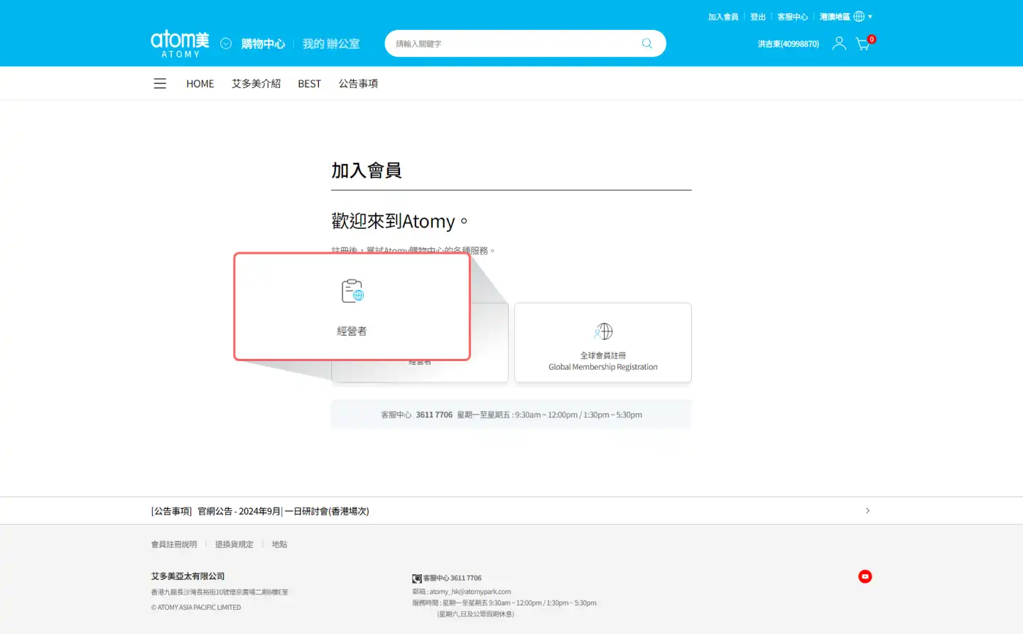The width and height of the screenshot is (1023, 634).
Task: Switch to 我的辦公室 tab
Action: pyautogui.click(x=331, y=44)
